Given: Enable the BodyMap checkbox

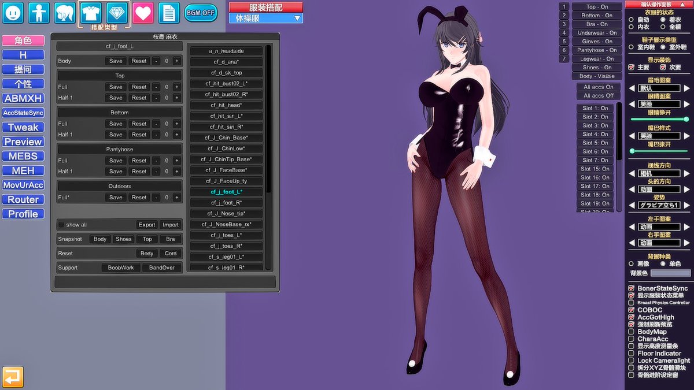Looking at the screenshot, I should tap(632, 332).
